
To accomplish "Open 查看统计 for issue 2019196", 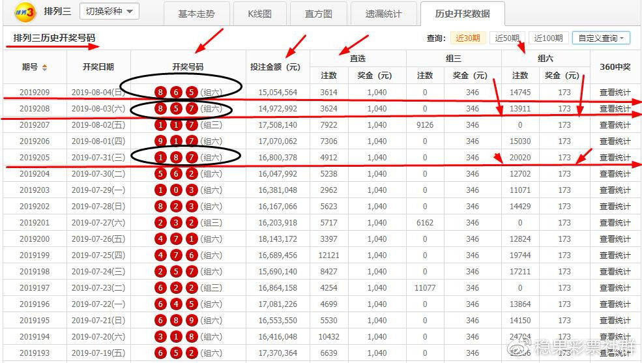I will point(615,304).
